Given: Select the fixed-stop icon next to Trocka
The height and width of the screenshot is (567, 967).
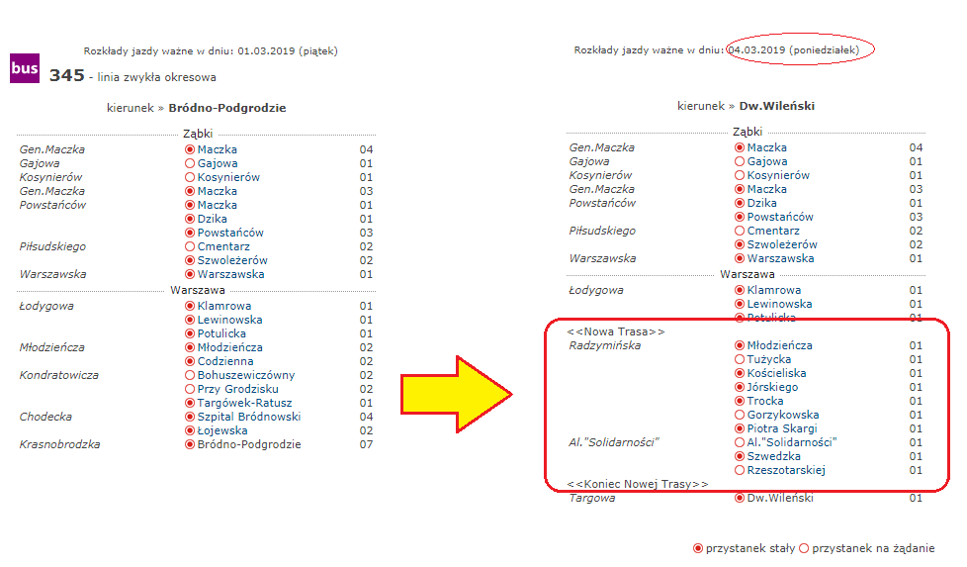Looking at the screenshot, I should coord(740,401).
